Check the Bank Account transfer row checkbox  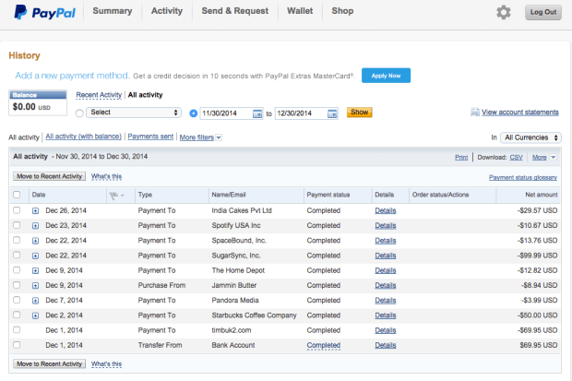click(x=17, y=345)
